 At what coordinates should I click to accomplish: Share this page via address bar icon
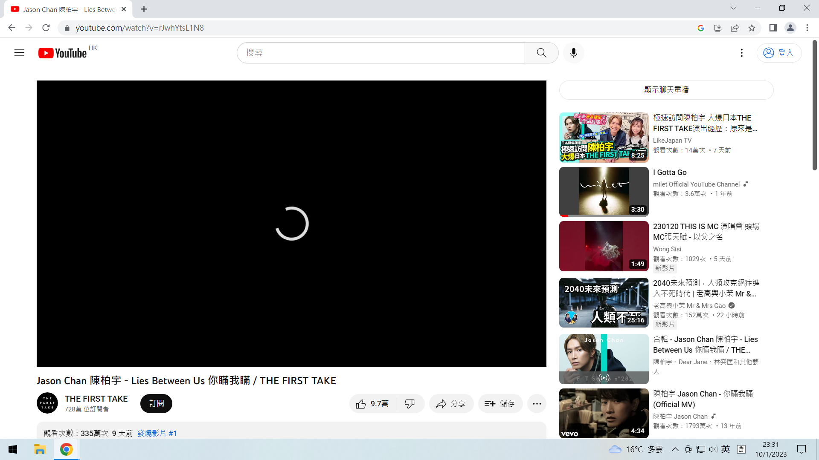tap(735, 28)
